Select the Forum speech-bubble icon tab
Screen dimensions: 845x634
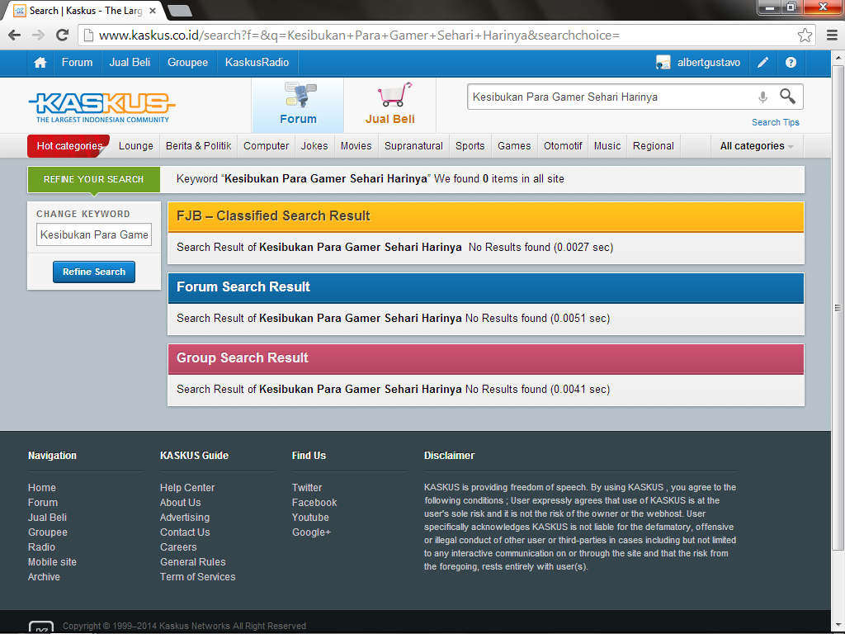tap(298, 105)
